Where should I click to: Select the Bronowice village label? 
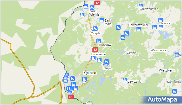pos(99,54)
